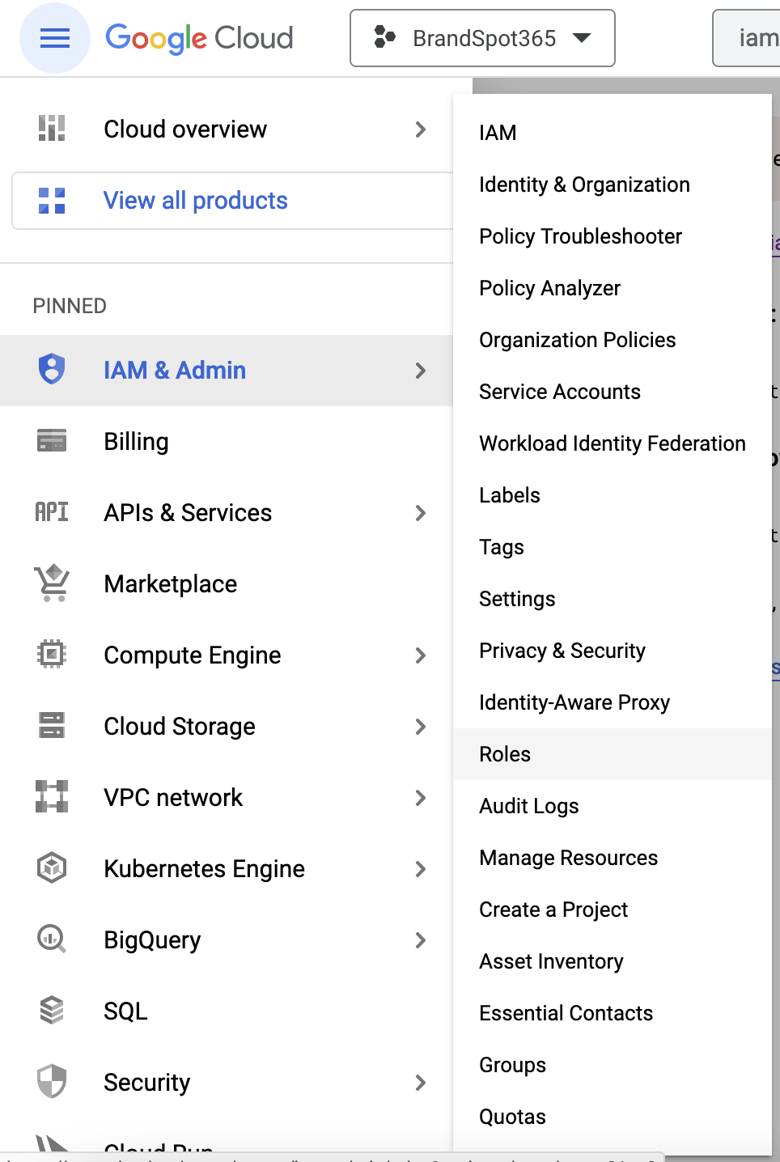Click the BigQuery magnifier icon
Screen dimensions: 780x1162
(x=52, y=939)
